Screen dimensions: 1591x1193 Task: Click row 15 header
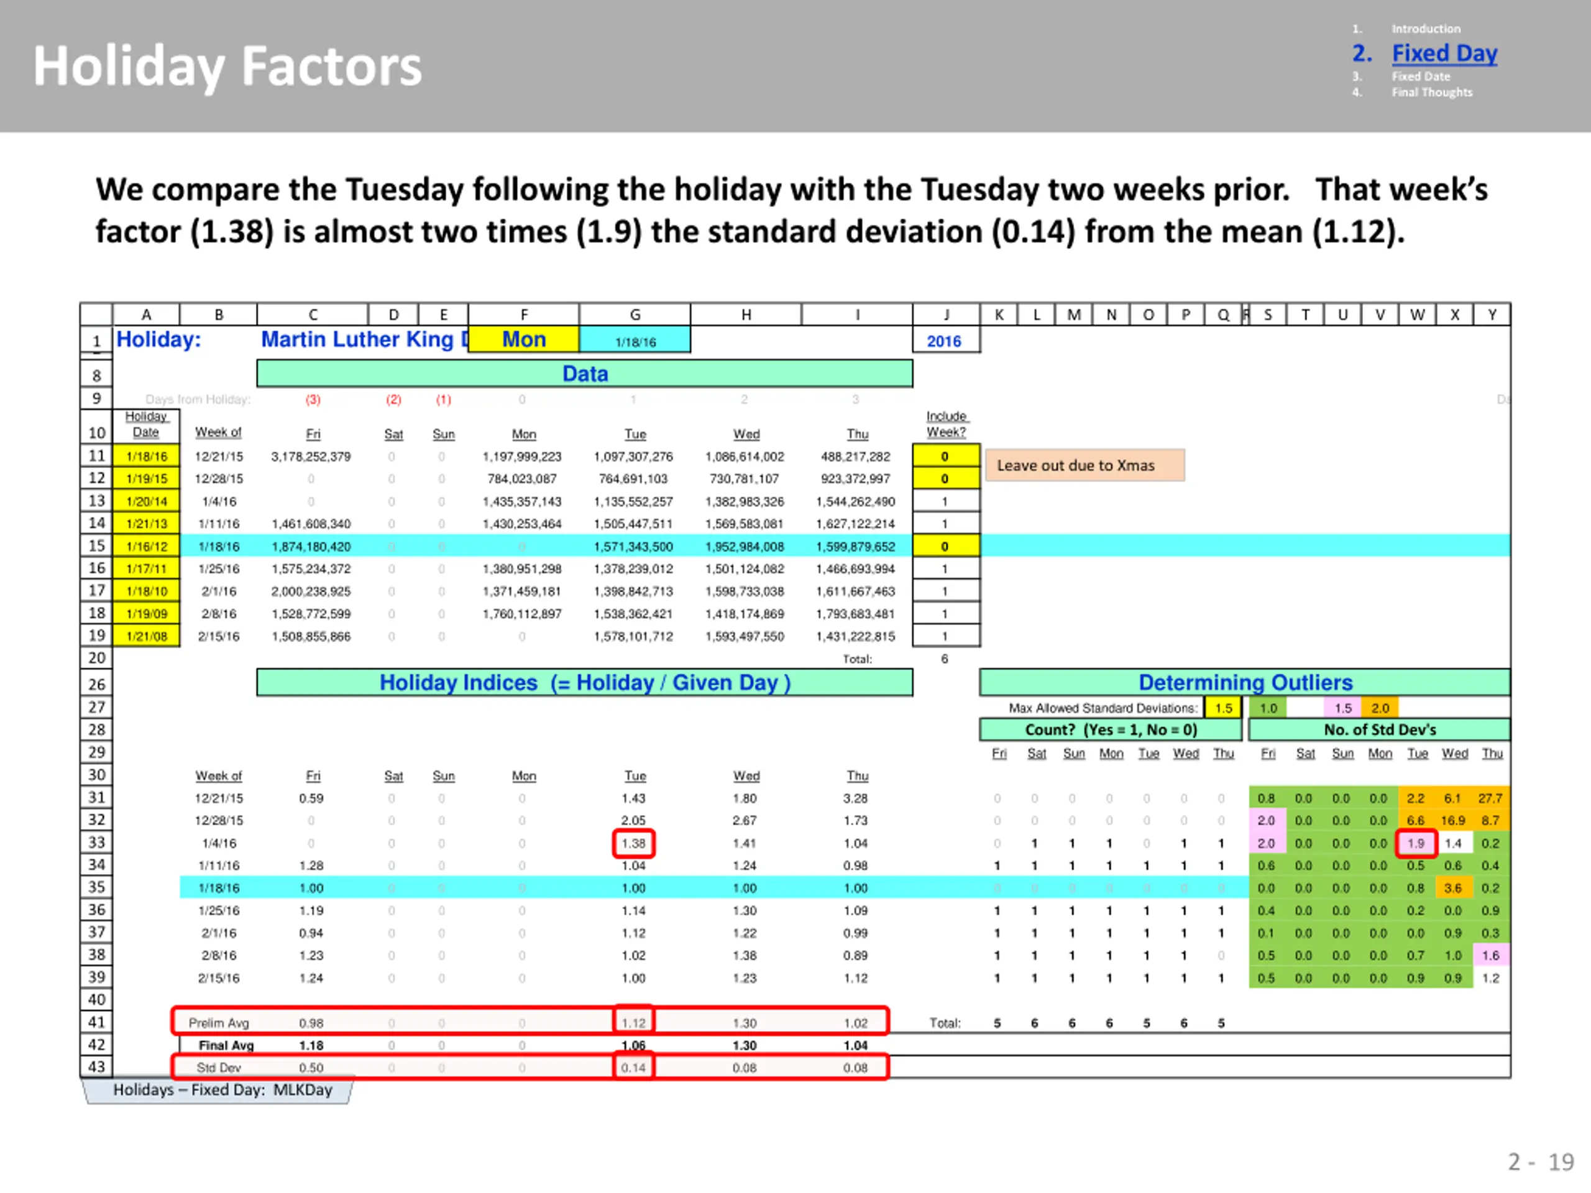coord(96,546)
